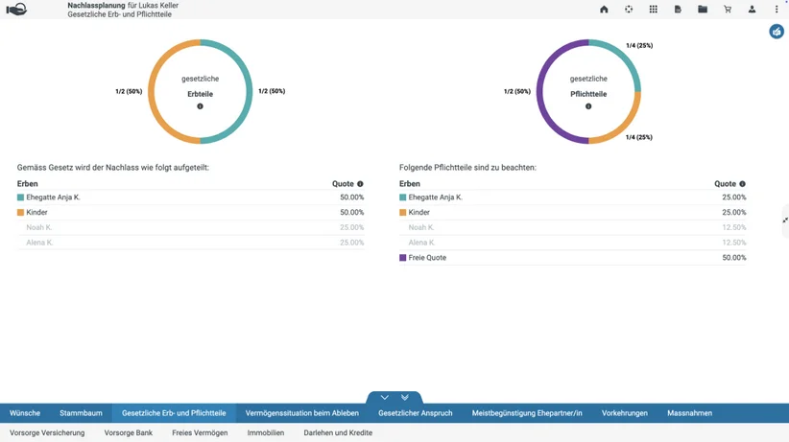Open the shopping cart icon
This screenshot has height=442, width=789.
[728, 9]
